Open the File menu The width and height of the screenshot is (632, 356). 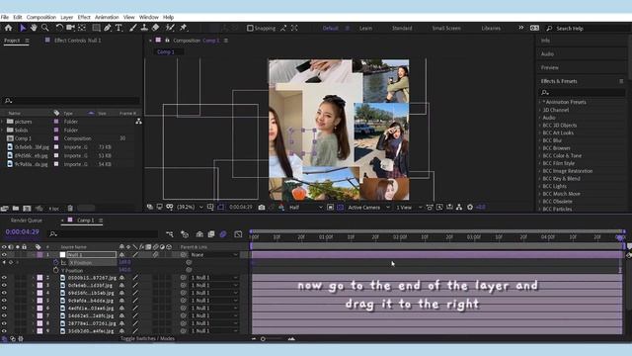point(5,18)
